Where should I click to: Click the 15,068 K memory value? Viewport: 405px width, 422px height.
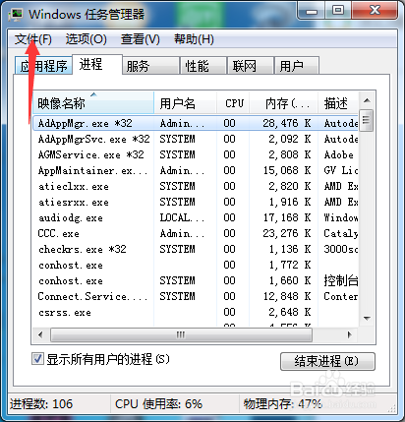pyautogui.click(x=287, y=170)
